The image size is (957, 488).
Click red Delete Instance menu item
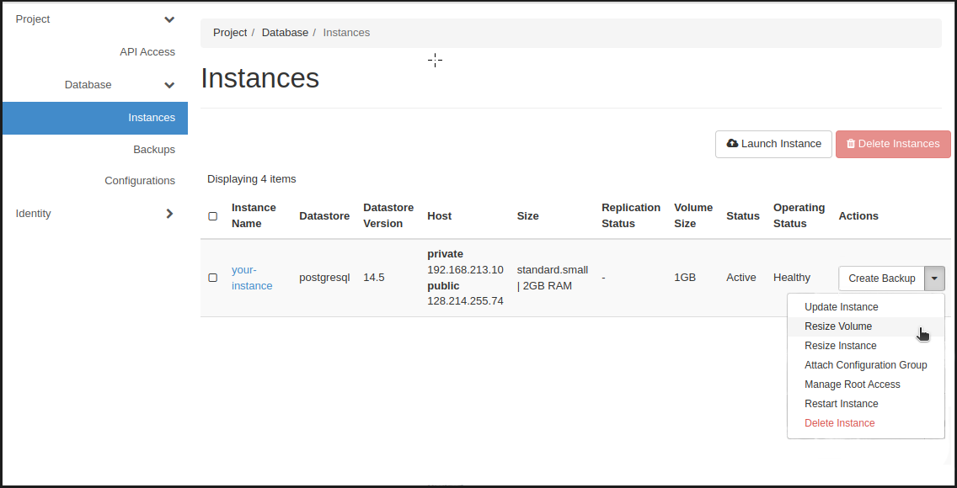(x=839, y=423)
